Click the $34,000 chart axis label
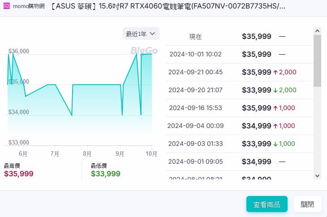 [x=18, y=112]
